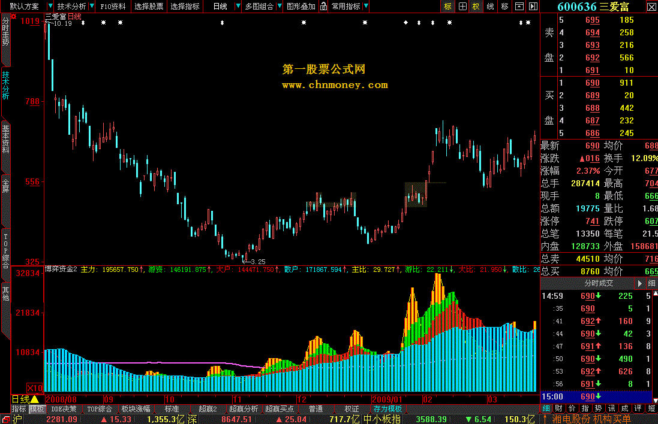The image size is (658, 424).
Task: Click the X10 scale marker on indicator panel
Action: pos(35,387)
